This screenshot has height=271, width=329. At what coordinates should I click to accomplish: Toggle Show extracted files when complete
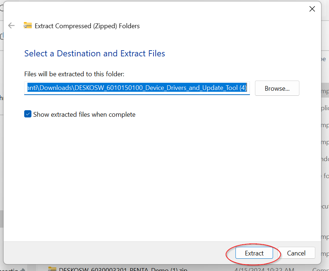[x=28, y=114]
